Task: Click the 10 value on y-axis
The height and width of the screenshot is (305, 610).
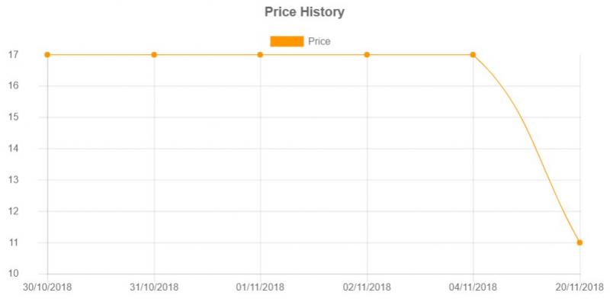Action: click(x=13, y=274)
